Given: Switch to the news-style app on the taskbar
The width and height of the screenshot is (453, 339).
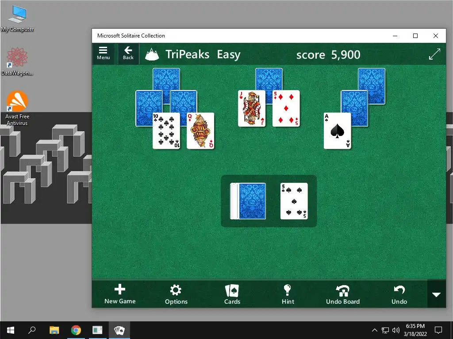Looking at the screenshot, I should pos(97,330).
